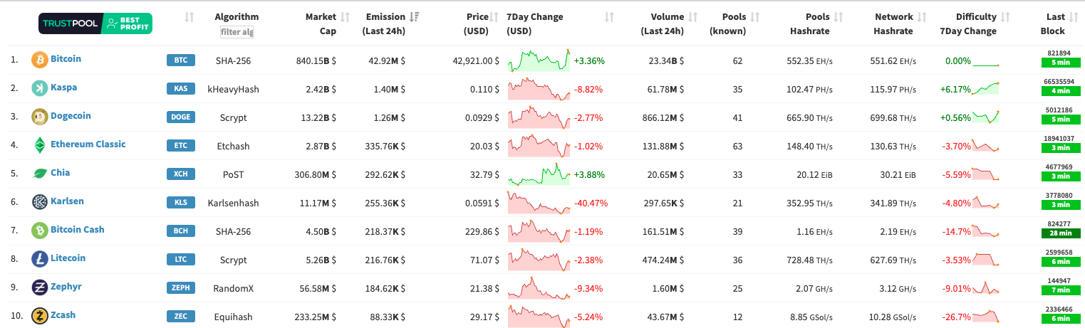This screenshot has height=328, width=1085.
Task: Open the Litecoin coin link
Action: click(68, 258)
